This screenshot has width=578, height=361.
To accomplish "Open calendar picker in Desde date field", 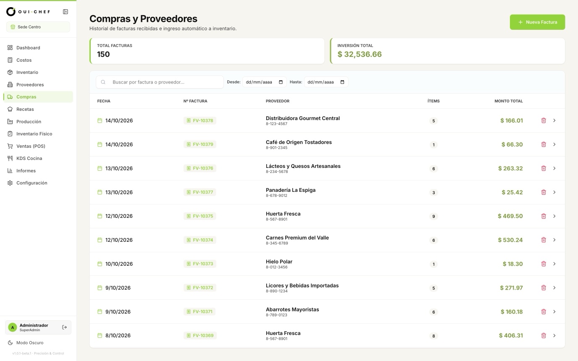I will click(x=281, y=82).
